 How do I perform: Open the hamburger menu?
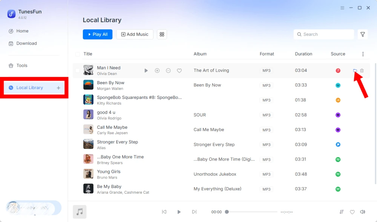[x=342, y=8]
